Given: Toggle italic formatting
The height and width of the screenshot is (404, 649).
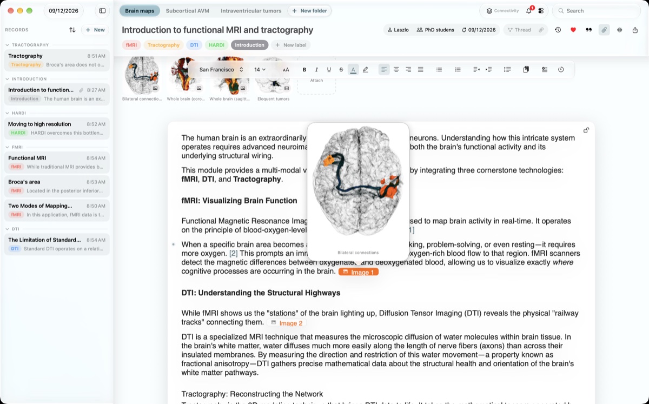Looking at the screenshot, I should click(316, 69).
